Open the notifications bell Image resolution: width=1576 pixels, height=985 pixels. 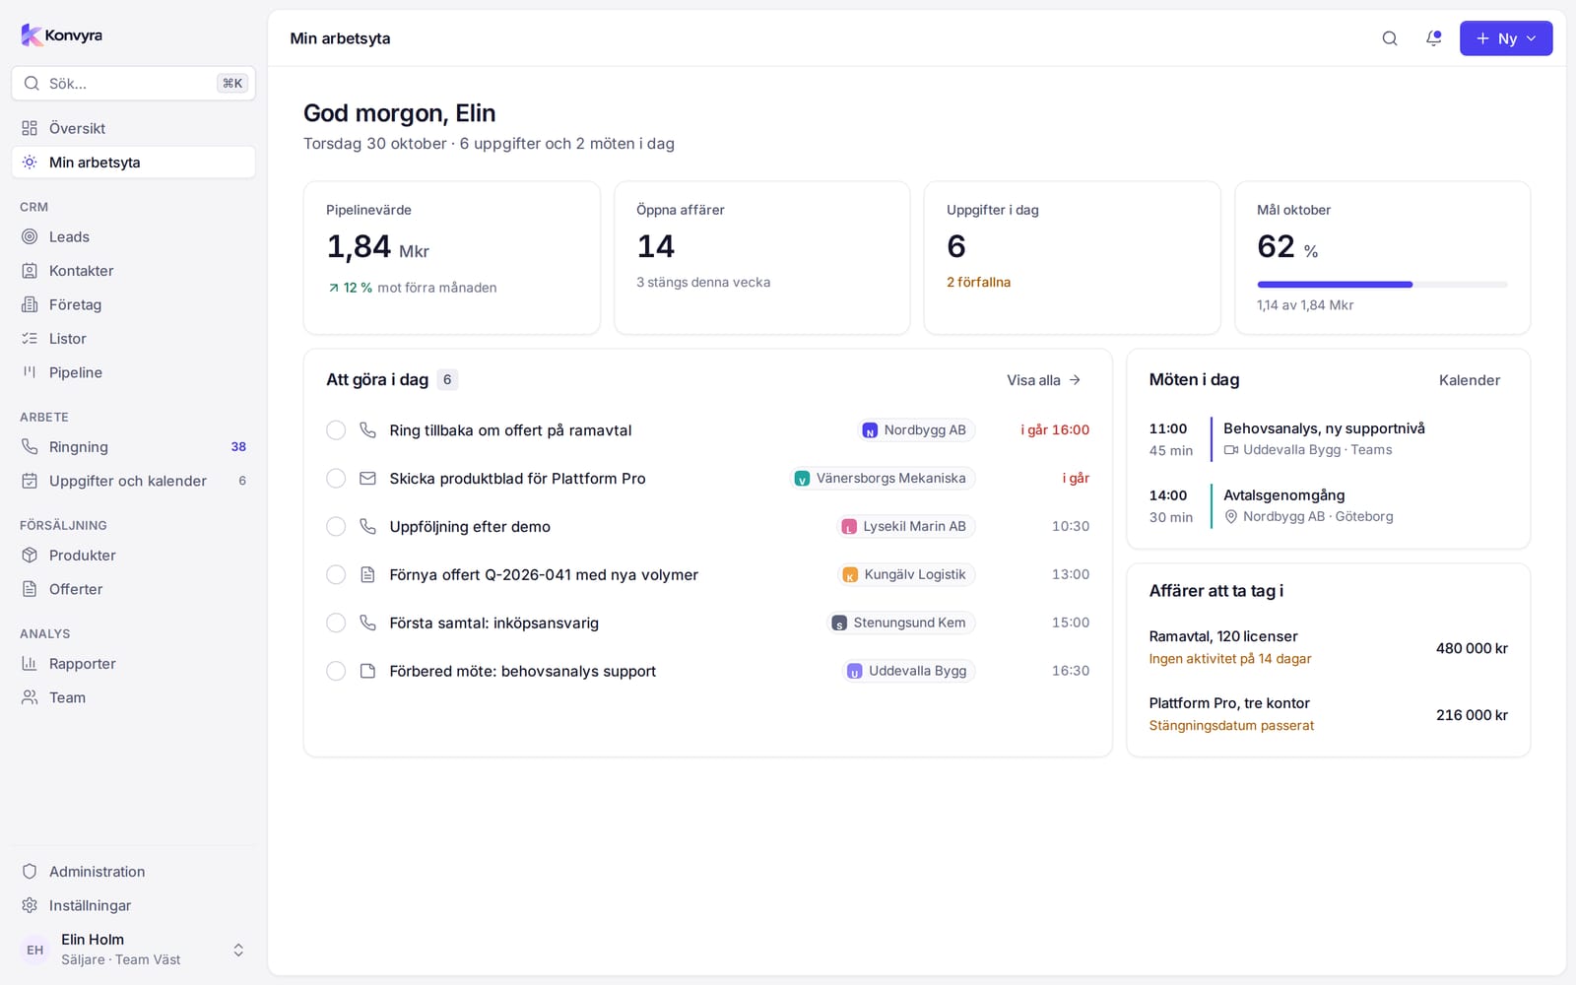[1434, 38]
